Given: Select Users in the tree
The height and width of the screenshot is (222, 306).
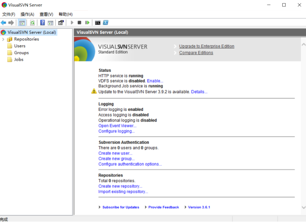Looking at the screenshot, I should [20, 46].
